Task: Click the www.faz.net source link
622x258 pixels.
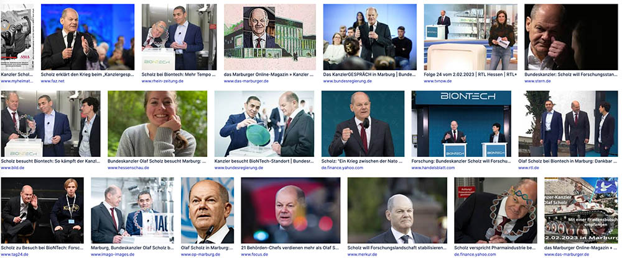Action: (52, 81)
